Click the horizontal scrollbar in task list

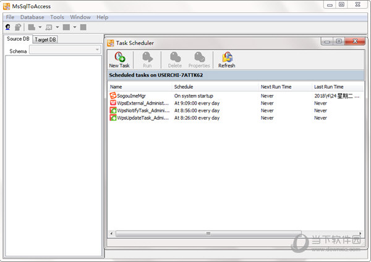pyautogui.click(x=208, y=234)
